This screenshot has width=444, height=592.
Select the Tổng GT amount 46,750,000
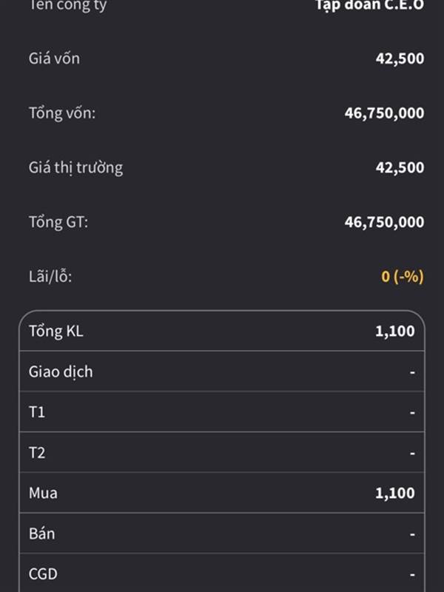click(x=384, y=222)
